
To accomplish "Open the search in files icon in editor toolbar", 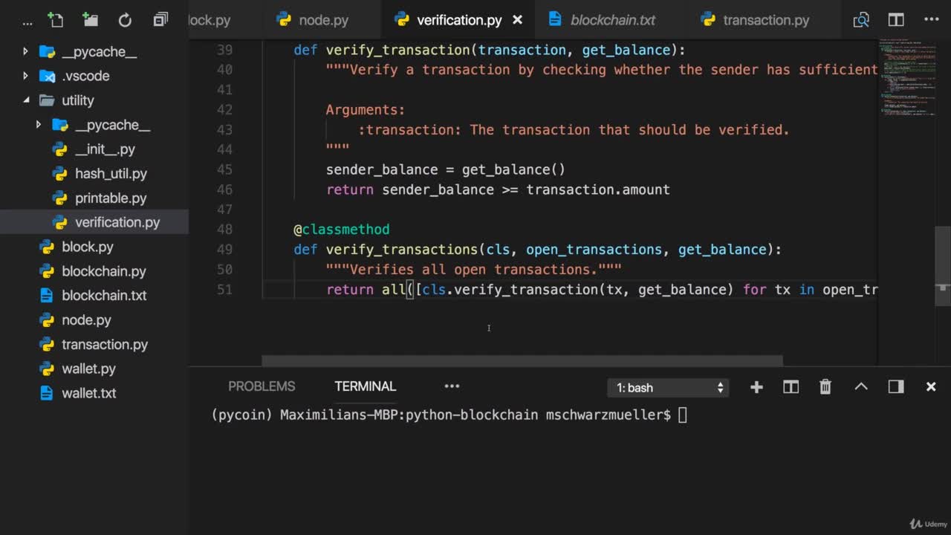I will point(861,20).
